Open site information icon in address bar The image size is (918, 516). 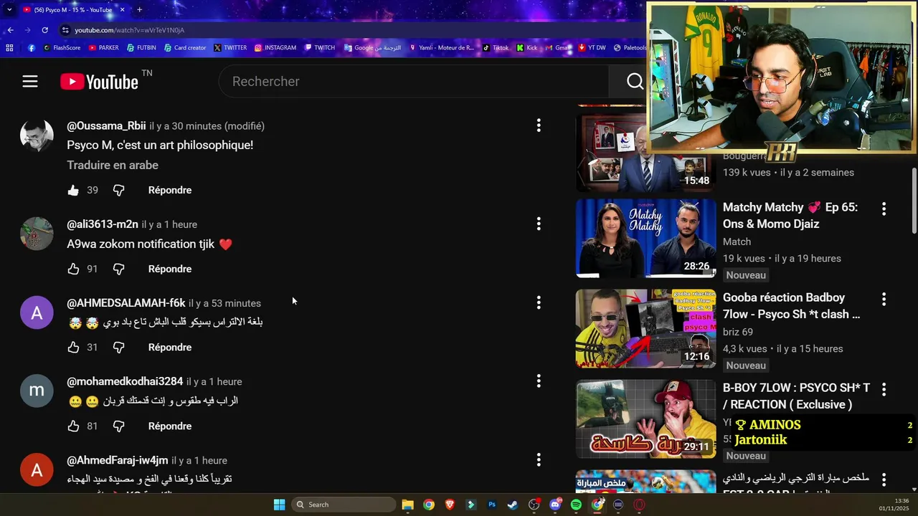click(x=65, y=30)
